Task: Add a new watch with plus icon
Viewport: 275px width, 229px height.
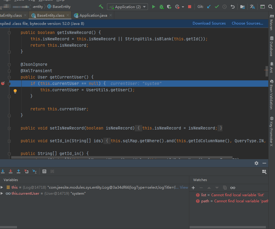Action: pyautogui.click(x=193, y=188)
